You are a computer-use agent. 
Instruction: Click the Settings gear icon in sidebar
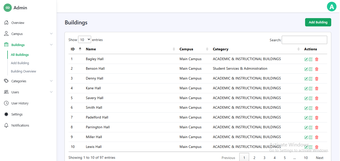click(6, 114)
